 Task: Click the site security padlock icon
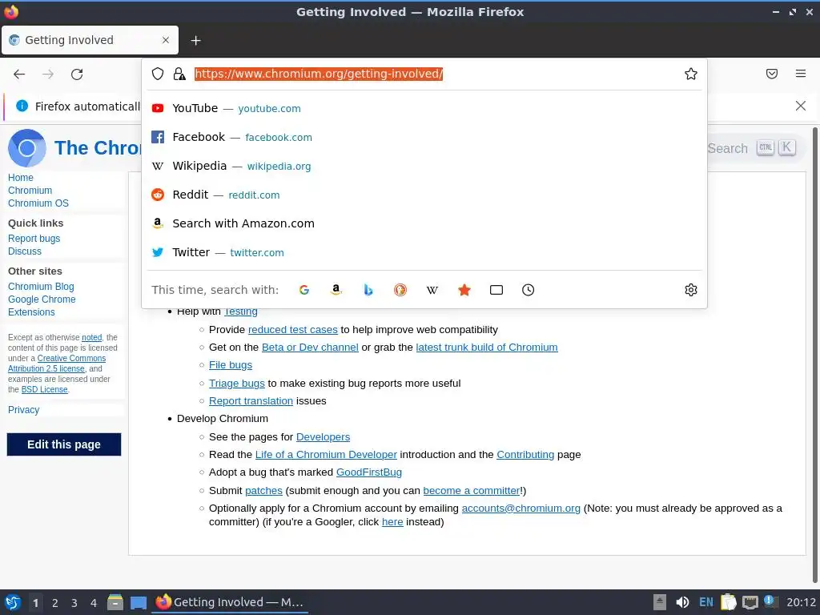pos(179,74)
